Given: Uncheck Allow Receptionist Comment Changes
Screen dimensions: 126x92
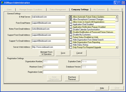Looking at the screenshot, I should tap(71, 19).
